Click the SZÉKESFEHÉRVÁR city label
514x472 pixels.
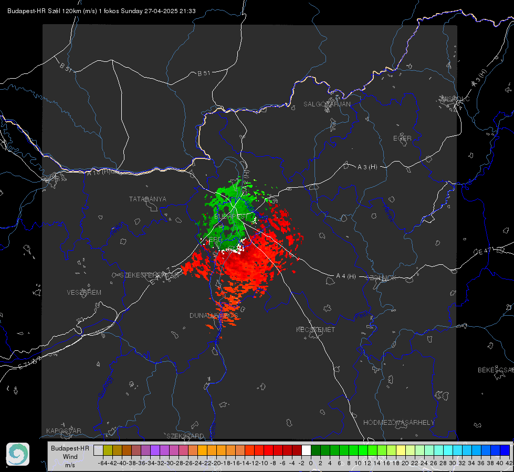[x=149, y=275]
